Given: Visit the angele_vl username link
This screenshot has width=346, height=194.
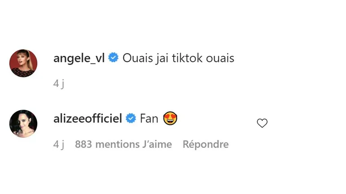Looking at the screenshot, I should [x=79, y=58].
